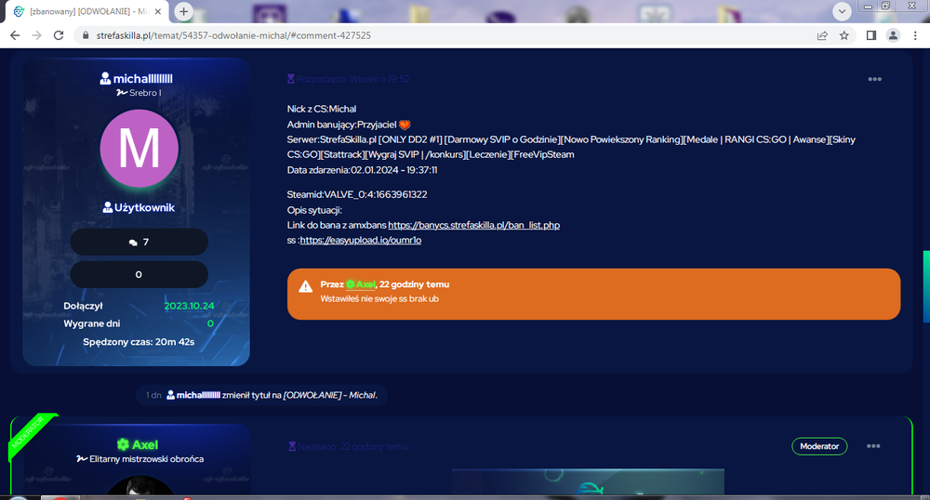Click the heart emoji after Przyjaciel
930x500 pixels.
click(405, 125)
